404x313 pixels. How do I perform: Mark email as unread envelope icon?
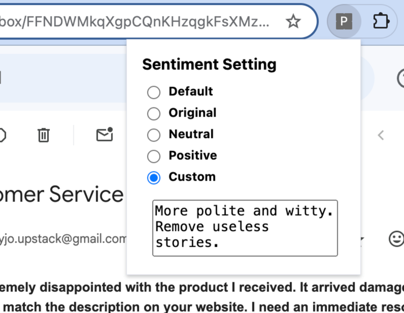tap(105, 134)
